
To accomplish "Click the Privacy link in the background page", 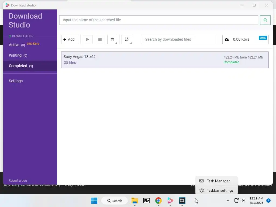I will (x=67, y=185).
